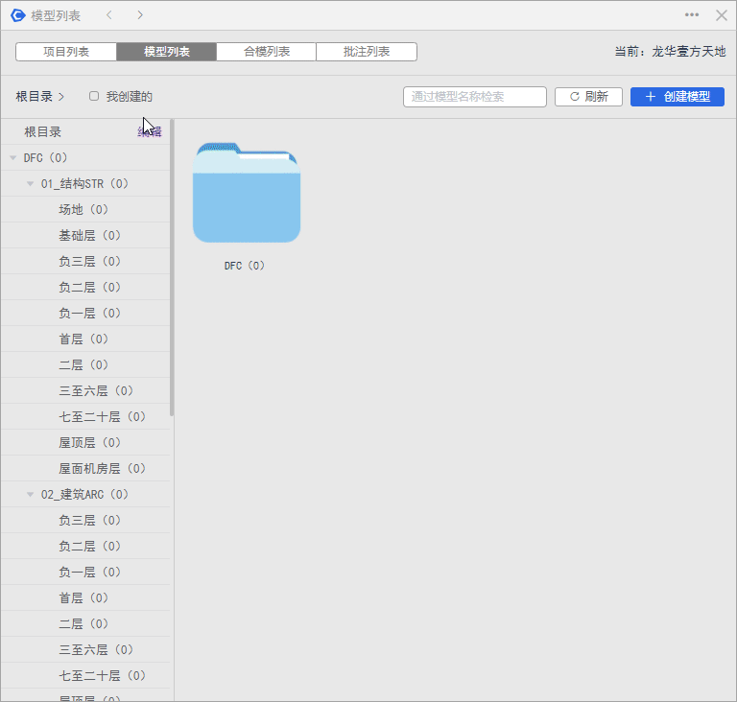Select 基础层 under 01_结构STR
The image size is (737, 702).
[89, 235]
